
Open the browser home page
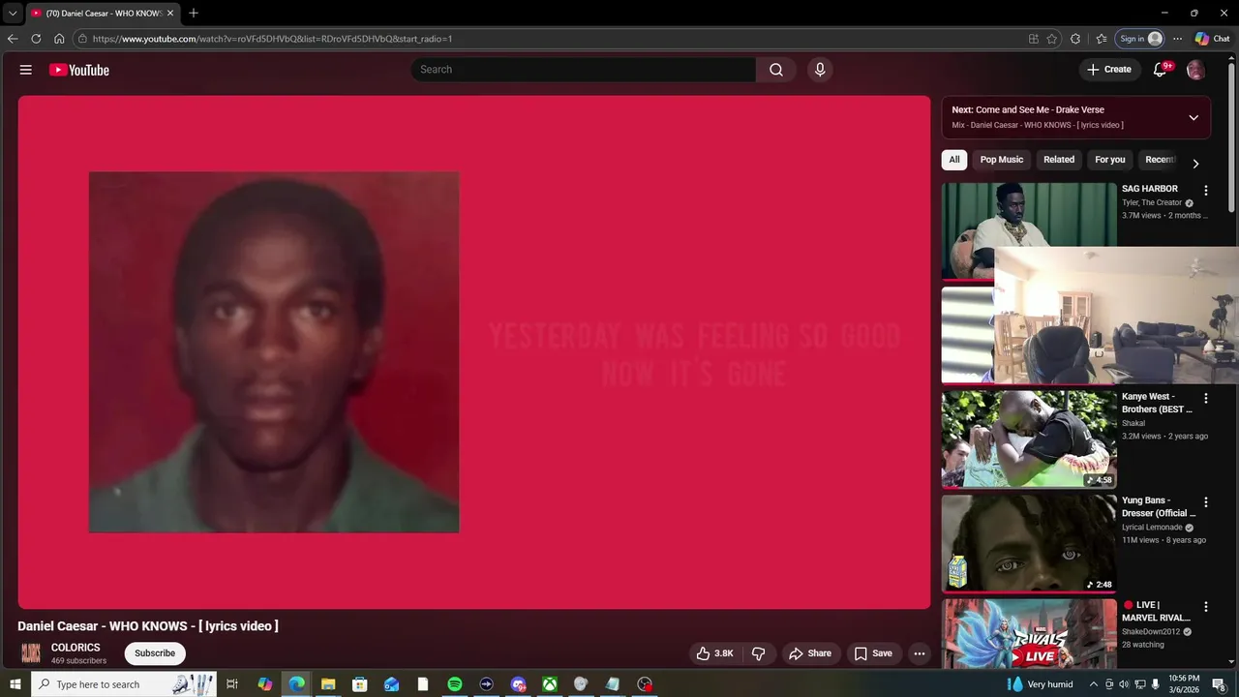(59, 39)
